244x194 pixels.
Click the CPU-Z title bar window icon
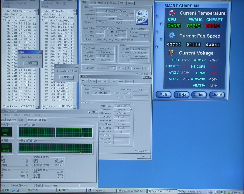click(x=81, y=77)
